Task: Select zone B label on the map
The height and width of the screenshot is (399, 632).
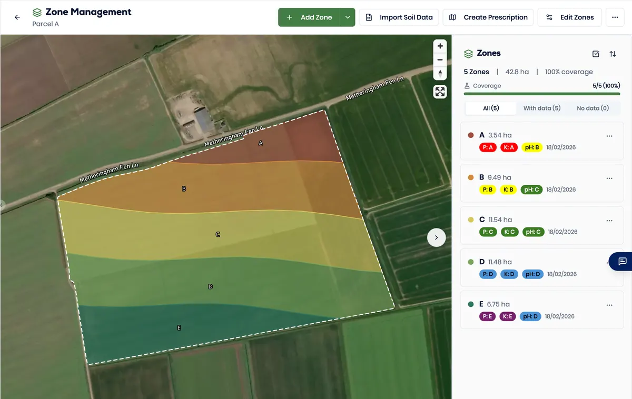Action: pyautogui.click(x=184, y=188)
